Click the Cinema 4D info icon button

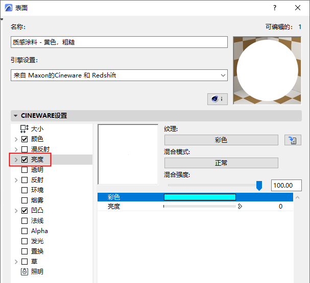coord(217,99)
